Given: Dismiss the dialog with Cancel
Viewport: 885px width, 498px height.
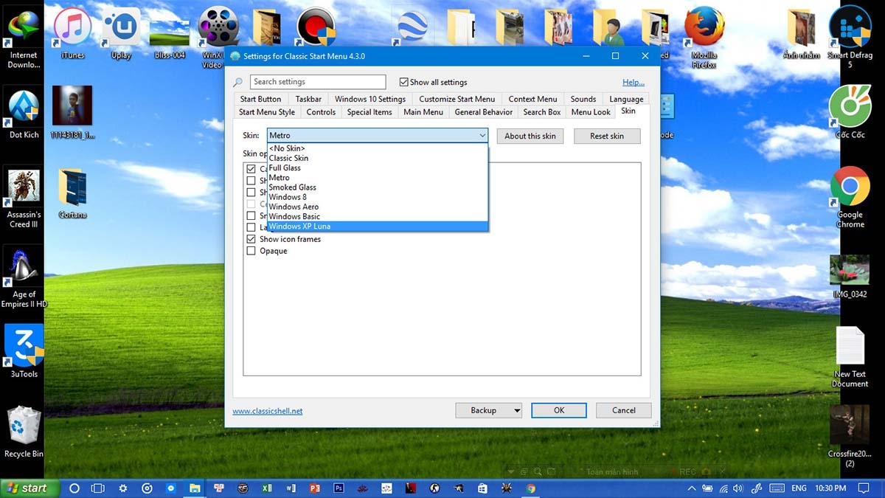Looking at the screenshot, I should (624, 410).
